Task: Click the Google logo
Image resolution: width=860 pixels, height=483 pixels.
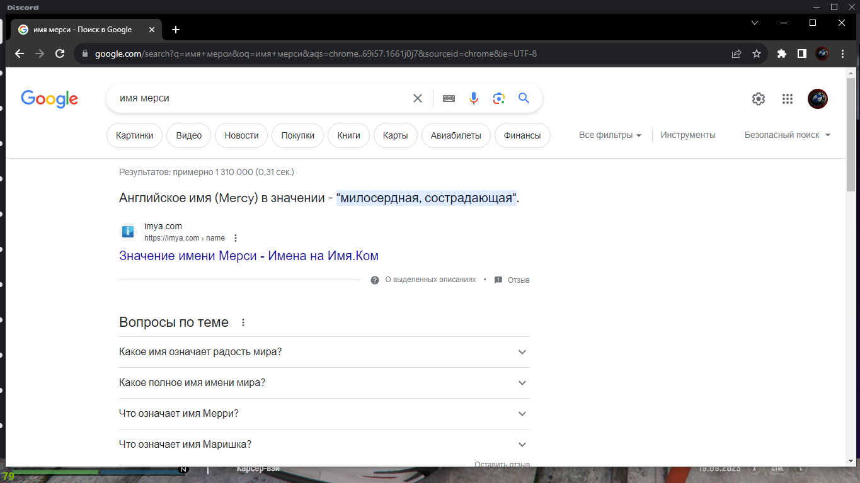Action: click(49, 99)
